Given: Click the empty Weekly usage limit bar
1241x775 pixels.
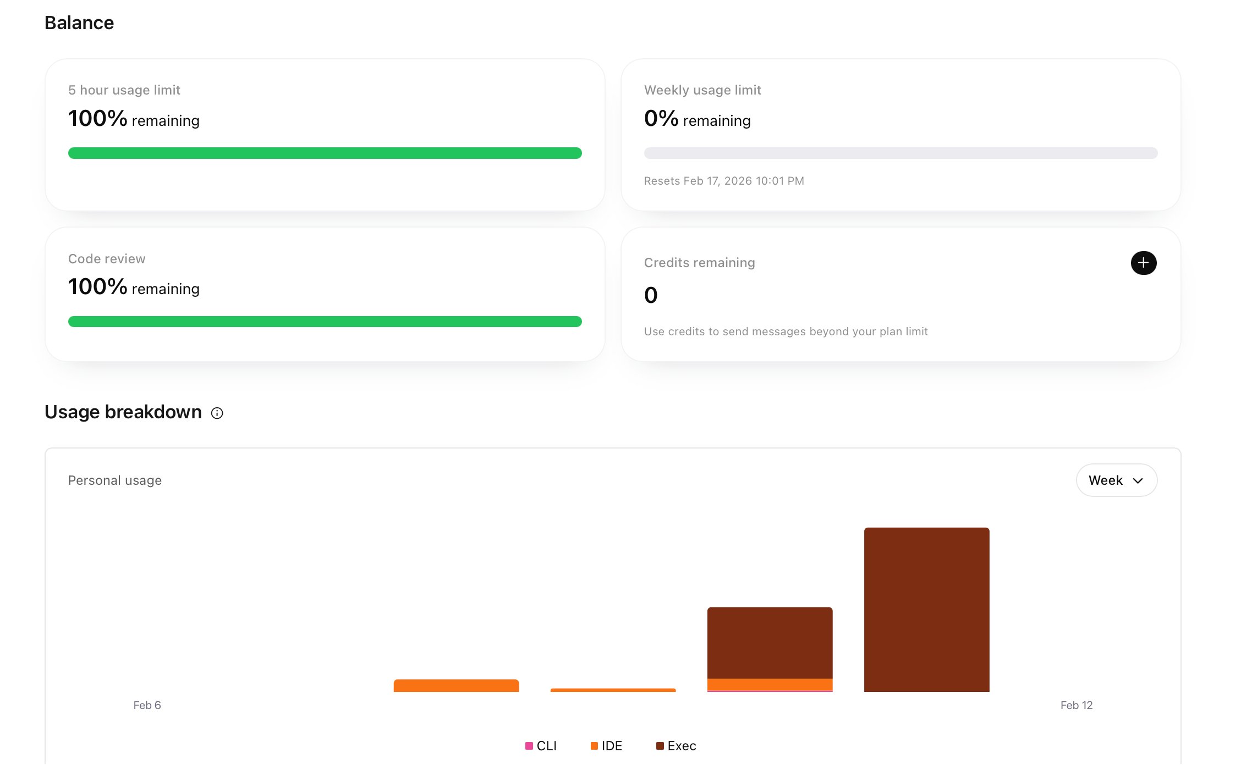Looking at the screenshot, I should 900,153.
